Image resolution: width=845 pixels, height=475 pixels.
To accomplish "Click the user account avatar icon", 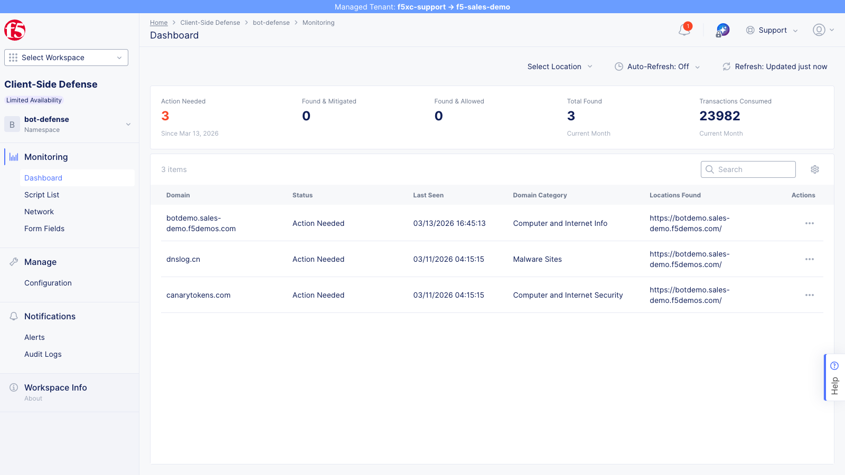I will pyautogui.click(x=819, y=30).
